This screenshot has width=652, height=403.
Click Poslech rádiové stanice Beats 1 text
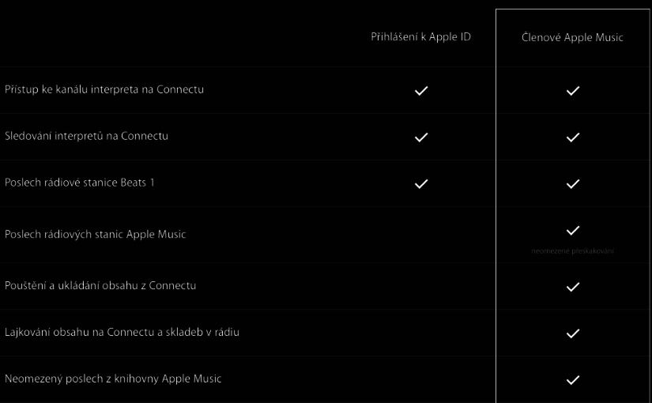pos(80,183)
